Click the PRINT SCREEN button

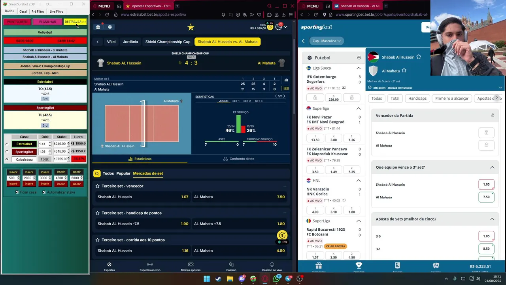point(17,22)
